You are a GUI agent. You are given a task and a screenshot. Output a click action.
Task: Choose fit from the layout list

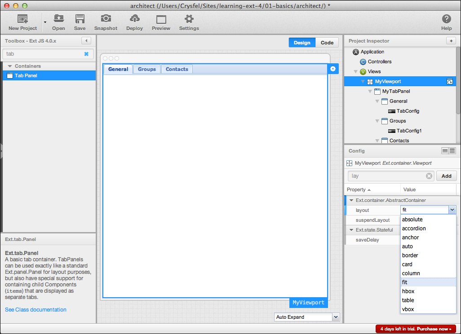(x=428, y=282)
